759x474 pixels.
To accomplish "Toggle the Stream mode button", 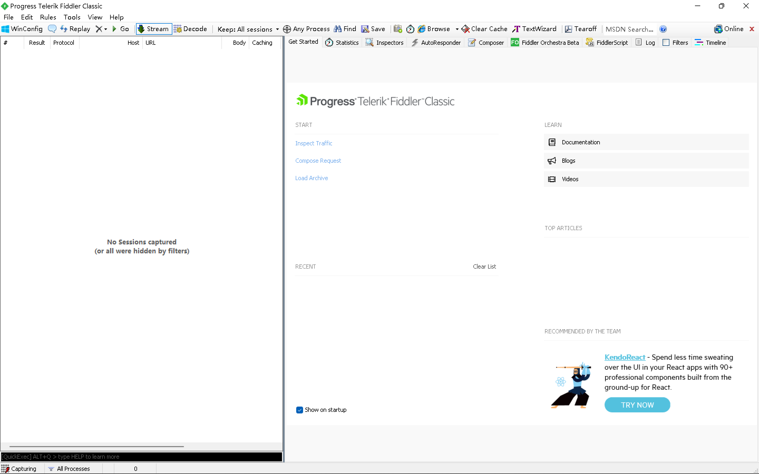I will [x=154, y=29].
